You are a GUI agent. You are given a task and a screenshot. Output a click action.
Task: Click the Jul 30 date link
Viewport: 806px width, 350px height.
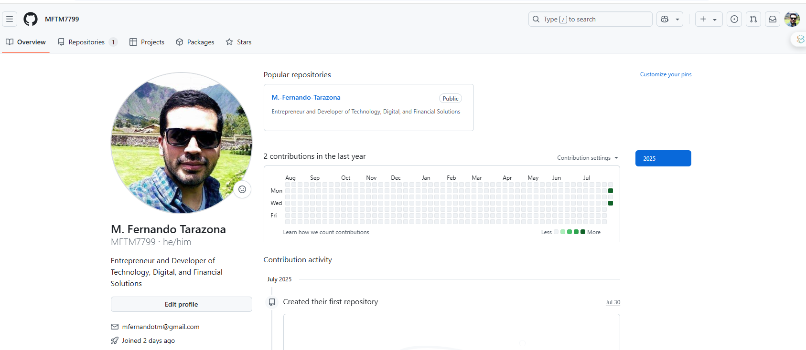tap(613, 302)
